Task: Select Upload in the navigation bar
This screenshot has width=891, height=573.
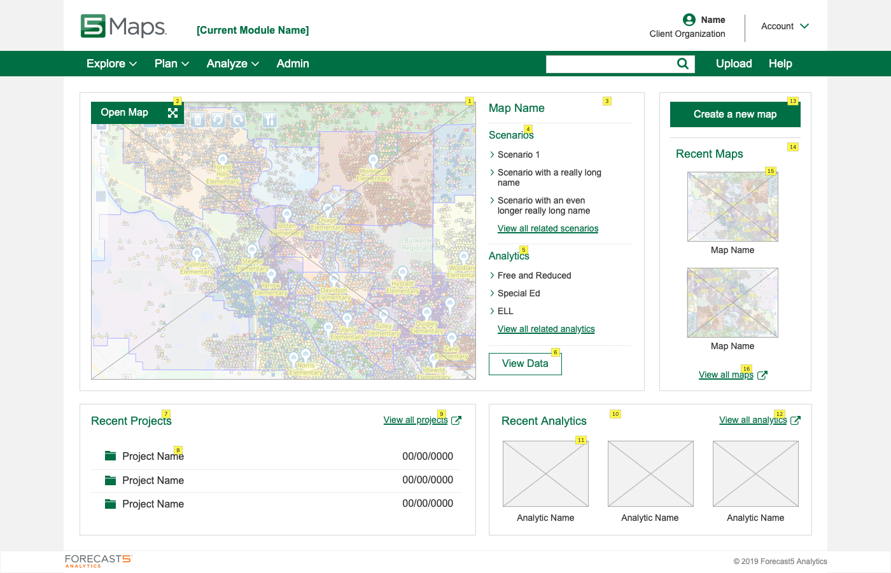Action: point(734,64)
